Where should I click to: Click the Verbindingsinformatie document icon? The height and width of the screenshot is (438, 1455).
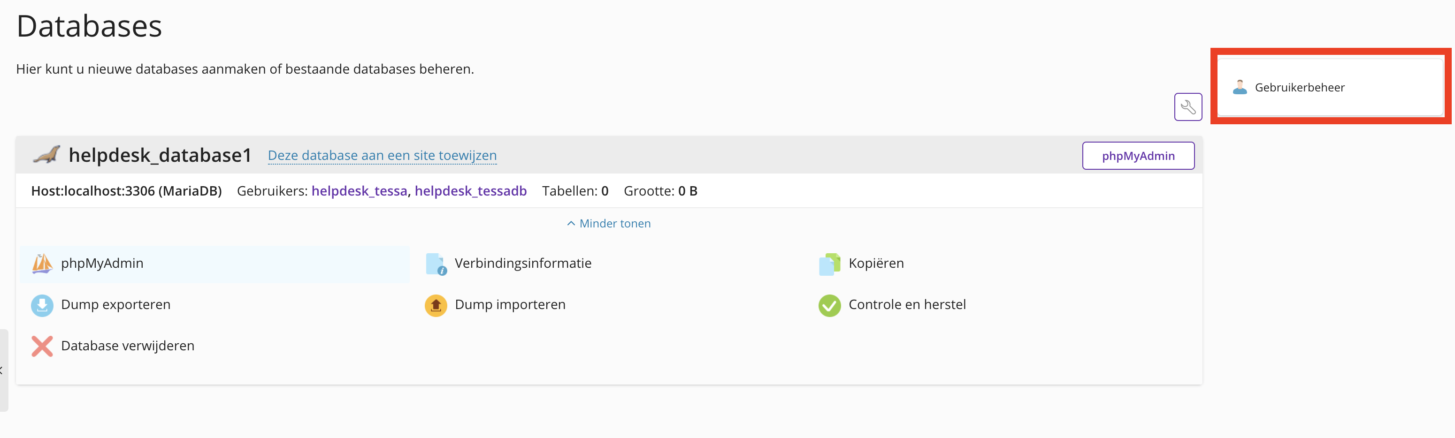click(436, 264)
